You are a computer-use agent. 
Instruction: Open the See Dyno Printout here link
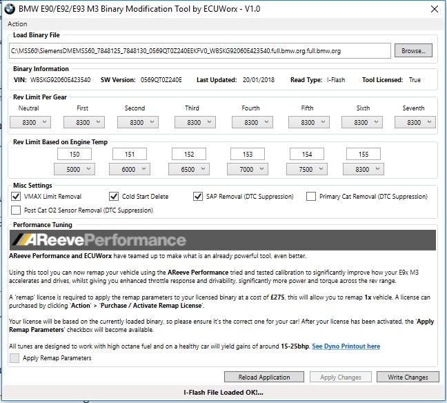click(x=346, y=346)
